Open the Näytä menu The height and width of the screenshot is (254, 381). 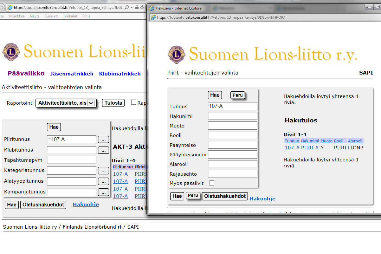tap(35, 16)
